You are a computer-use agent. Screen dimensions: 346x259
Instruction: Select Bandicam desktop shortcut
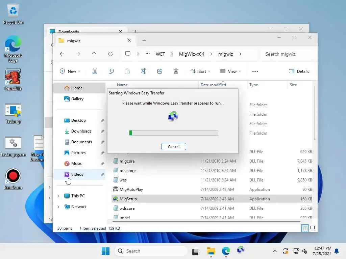(x=13, y=179)
